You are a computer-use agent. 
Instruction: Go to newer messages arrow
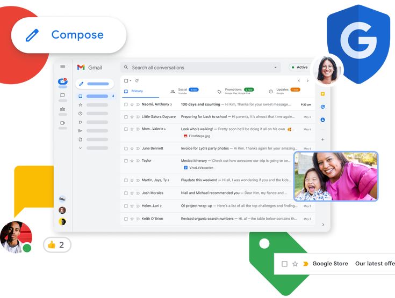click(299, 80)
